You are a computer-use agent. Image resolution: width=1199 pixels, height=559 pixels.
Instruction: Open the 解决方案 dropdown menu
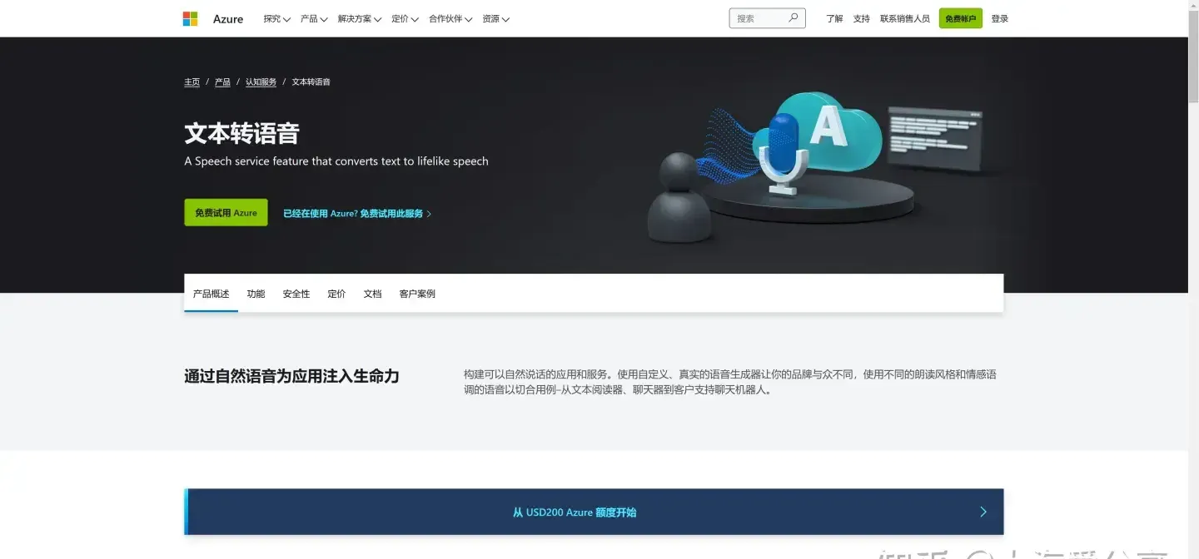tap(360, 19)
